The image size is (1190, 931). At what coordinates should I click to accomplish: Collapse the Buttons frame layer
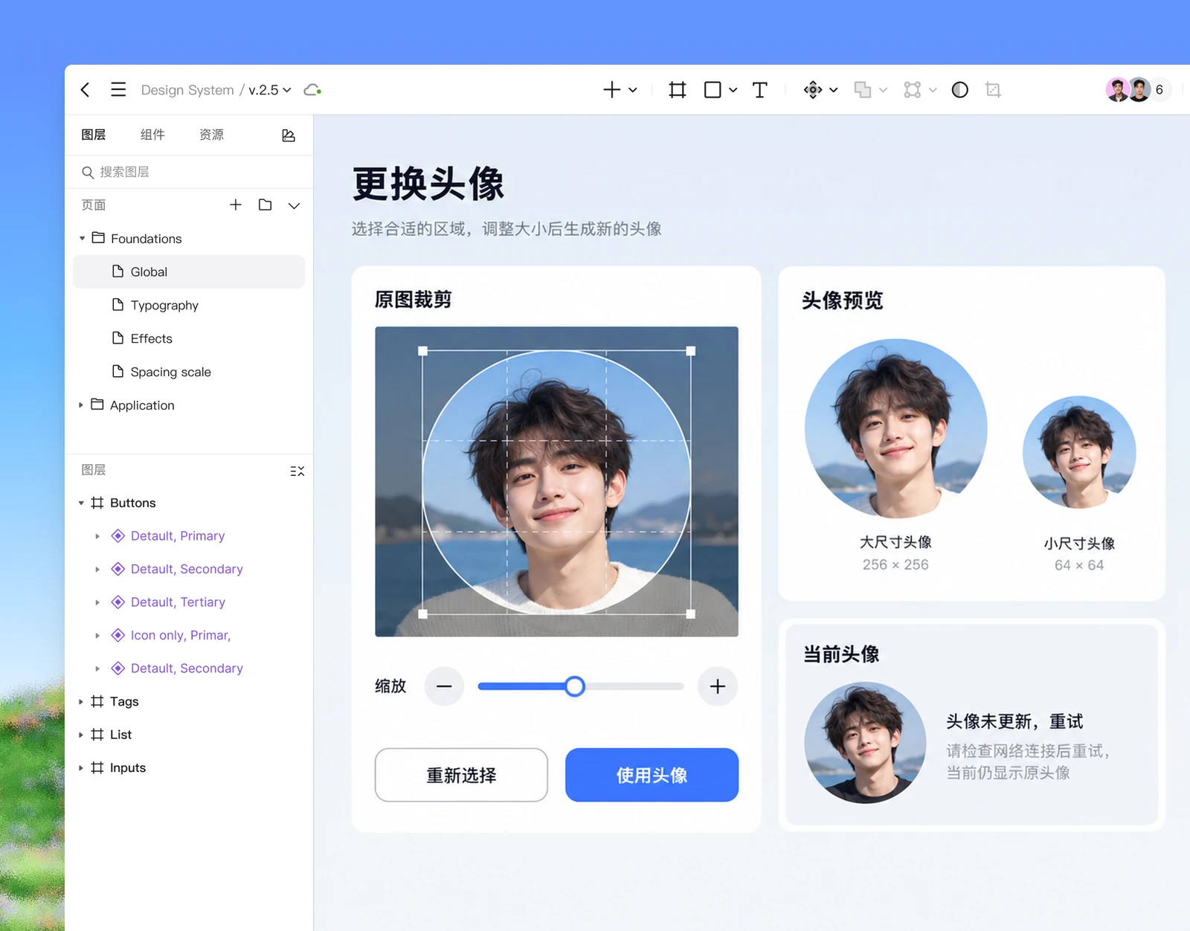81,503
